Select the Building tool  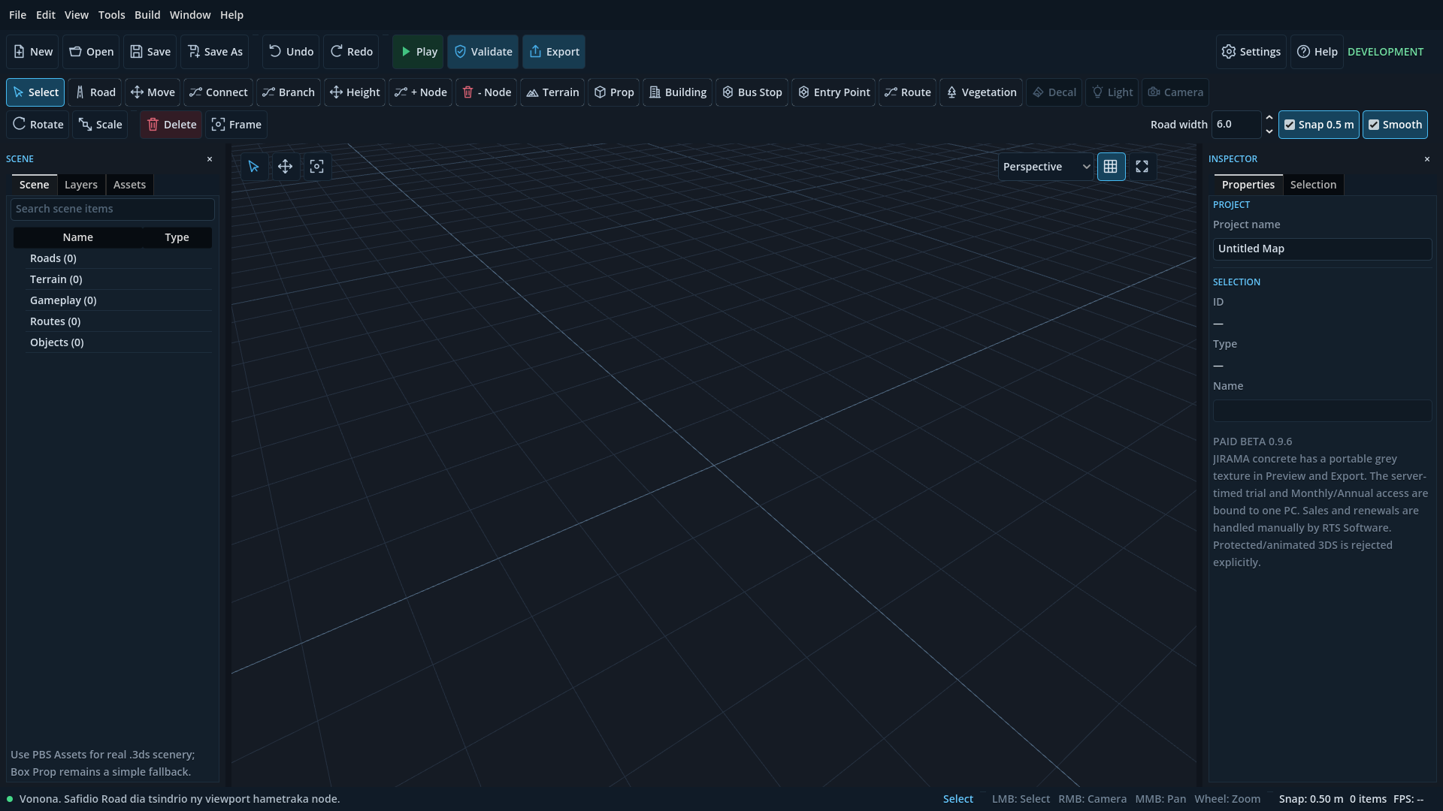(x=677, y=92)
